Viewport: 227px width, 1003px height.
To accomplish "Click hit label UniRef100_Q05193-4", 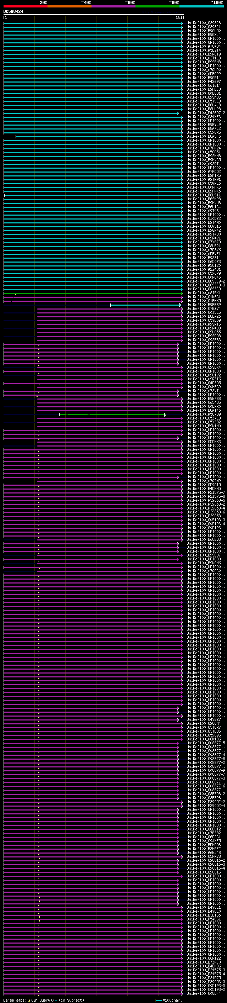I will coord(206,524).
